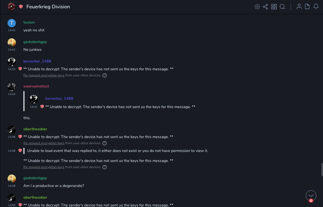Click the share room icon
The width and height of the screenshot is (323, 207).
pyautogui.click(x=265, y=7)
